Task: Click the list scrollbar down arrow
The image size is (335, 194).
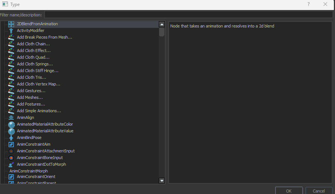Action: [162, 181]
